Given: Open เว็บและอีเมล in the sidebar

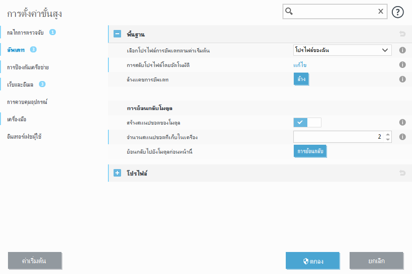Looking at the screenshot, I should 20,84.
